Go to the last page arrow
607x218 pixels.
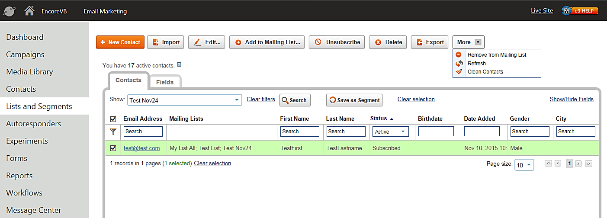(588, 164)
